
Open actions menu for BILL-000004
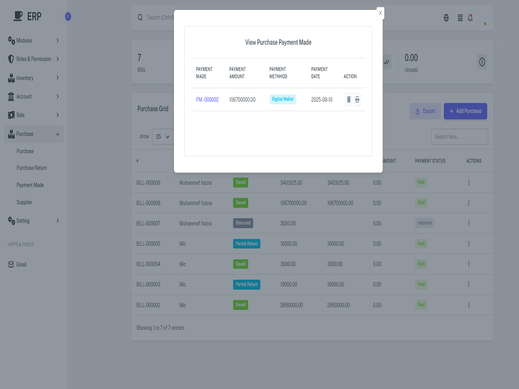[469, 264]
